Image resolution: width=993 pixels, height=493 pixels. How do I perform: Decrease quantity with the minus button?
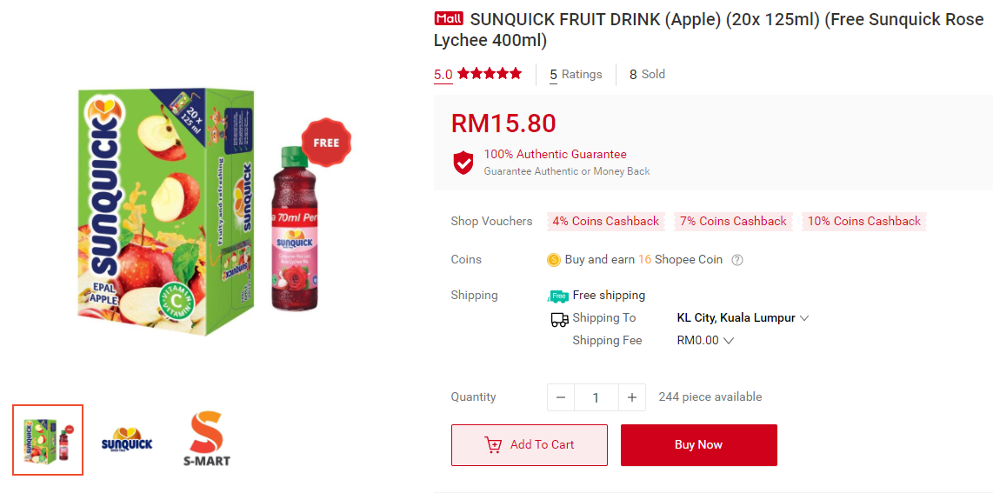(561, 397)
